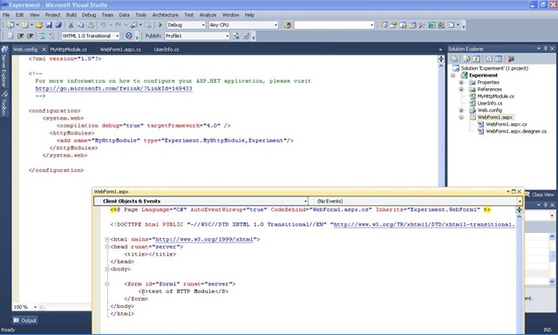Switch to the UserInfo.cs tab
This screenshot has height=335, width=558.
[x=167, y=50]
